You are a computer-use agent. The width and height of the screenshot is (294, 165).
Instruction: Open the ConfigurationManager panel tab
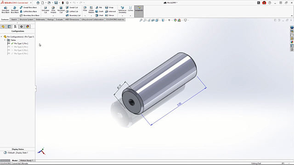click(x=15, y=27)
